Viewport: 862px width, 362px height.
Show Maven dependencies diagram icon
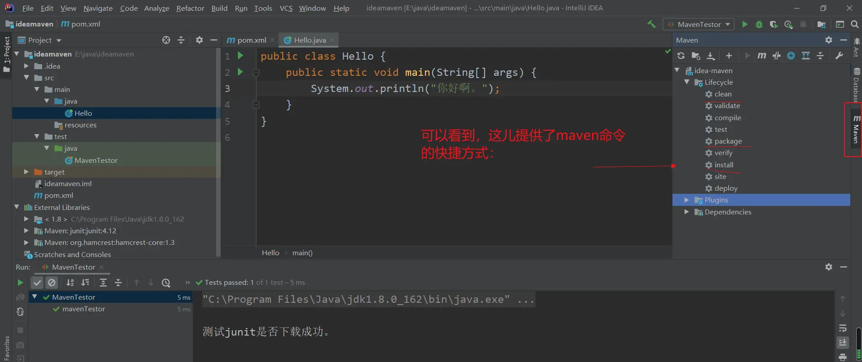click(x=806, y=56)
